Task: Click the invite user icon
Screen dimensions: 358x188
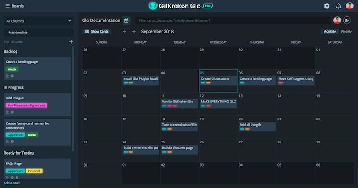Action: pos(347,20)
